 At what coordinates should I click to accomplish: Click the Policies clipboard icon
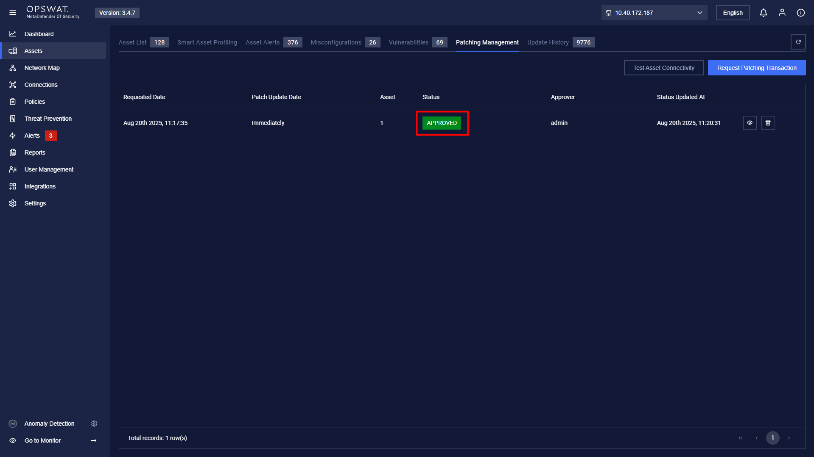[x=13, y=102]
